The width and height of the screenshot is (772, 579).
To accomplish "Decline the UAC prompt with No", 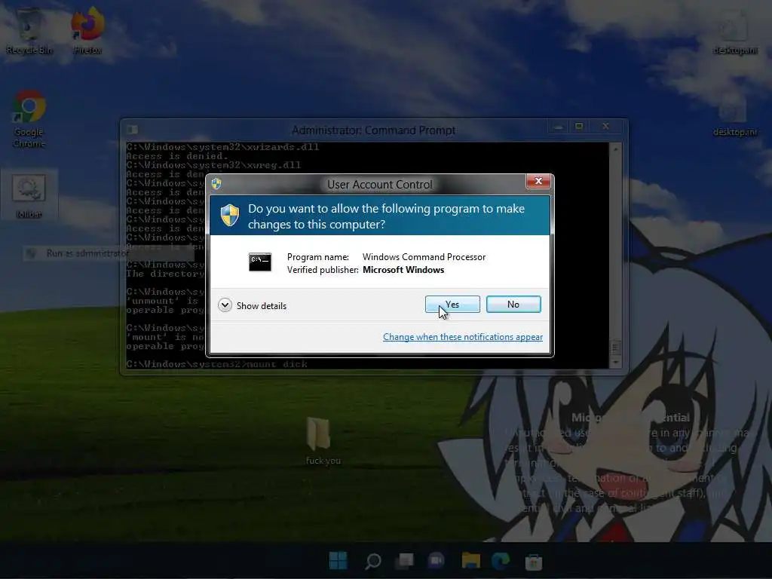I will [513, 305].
